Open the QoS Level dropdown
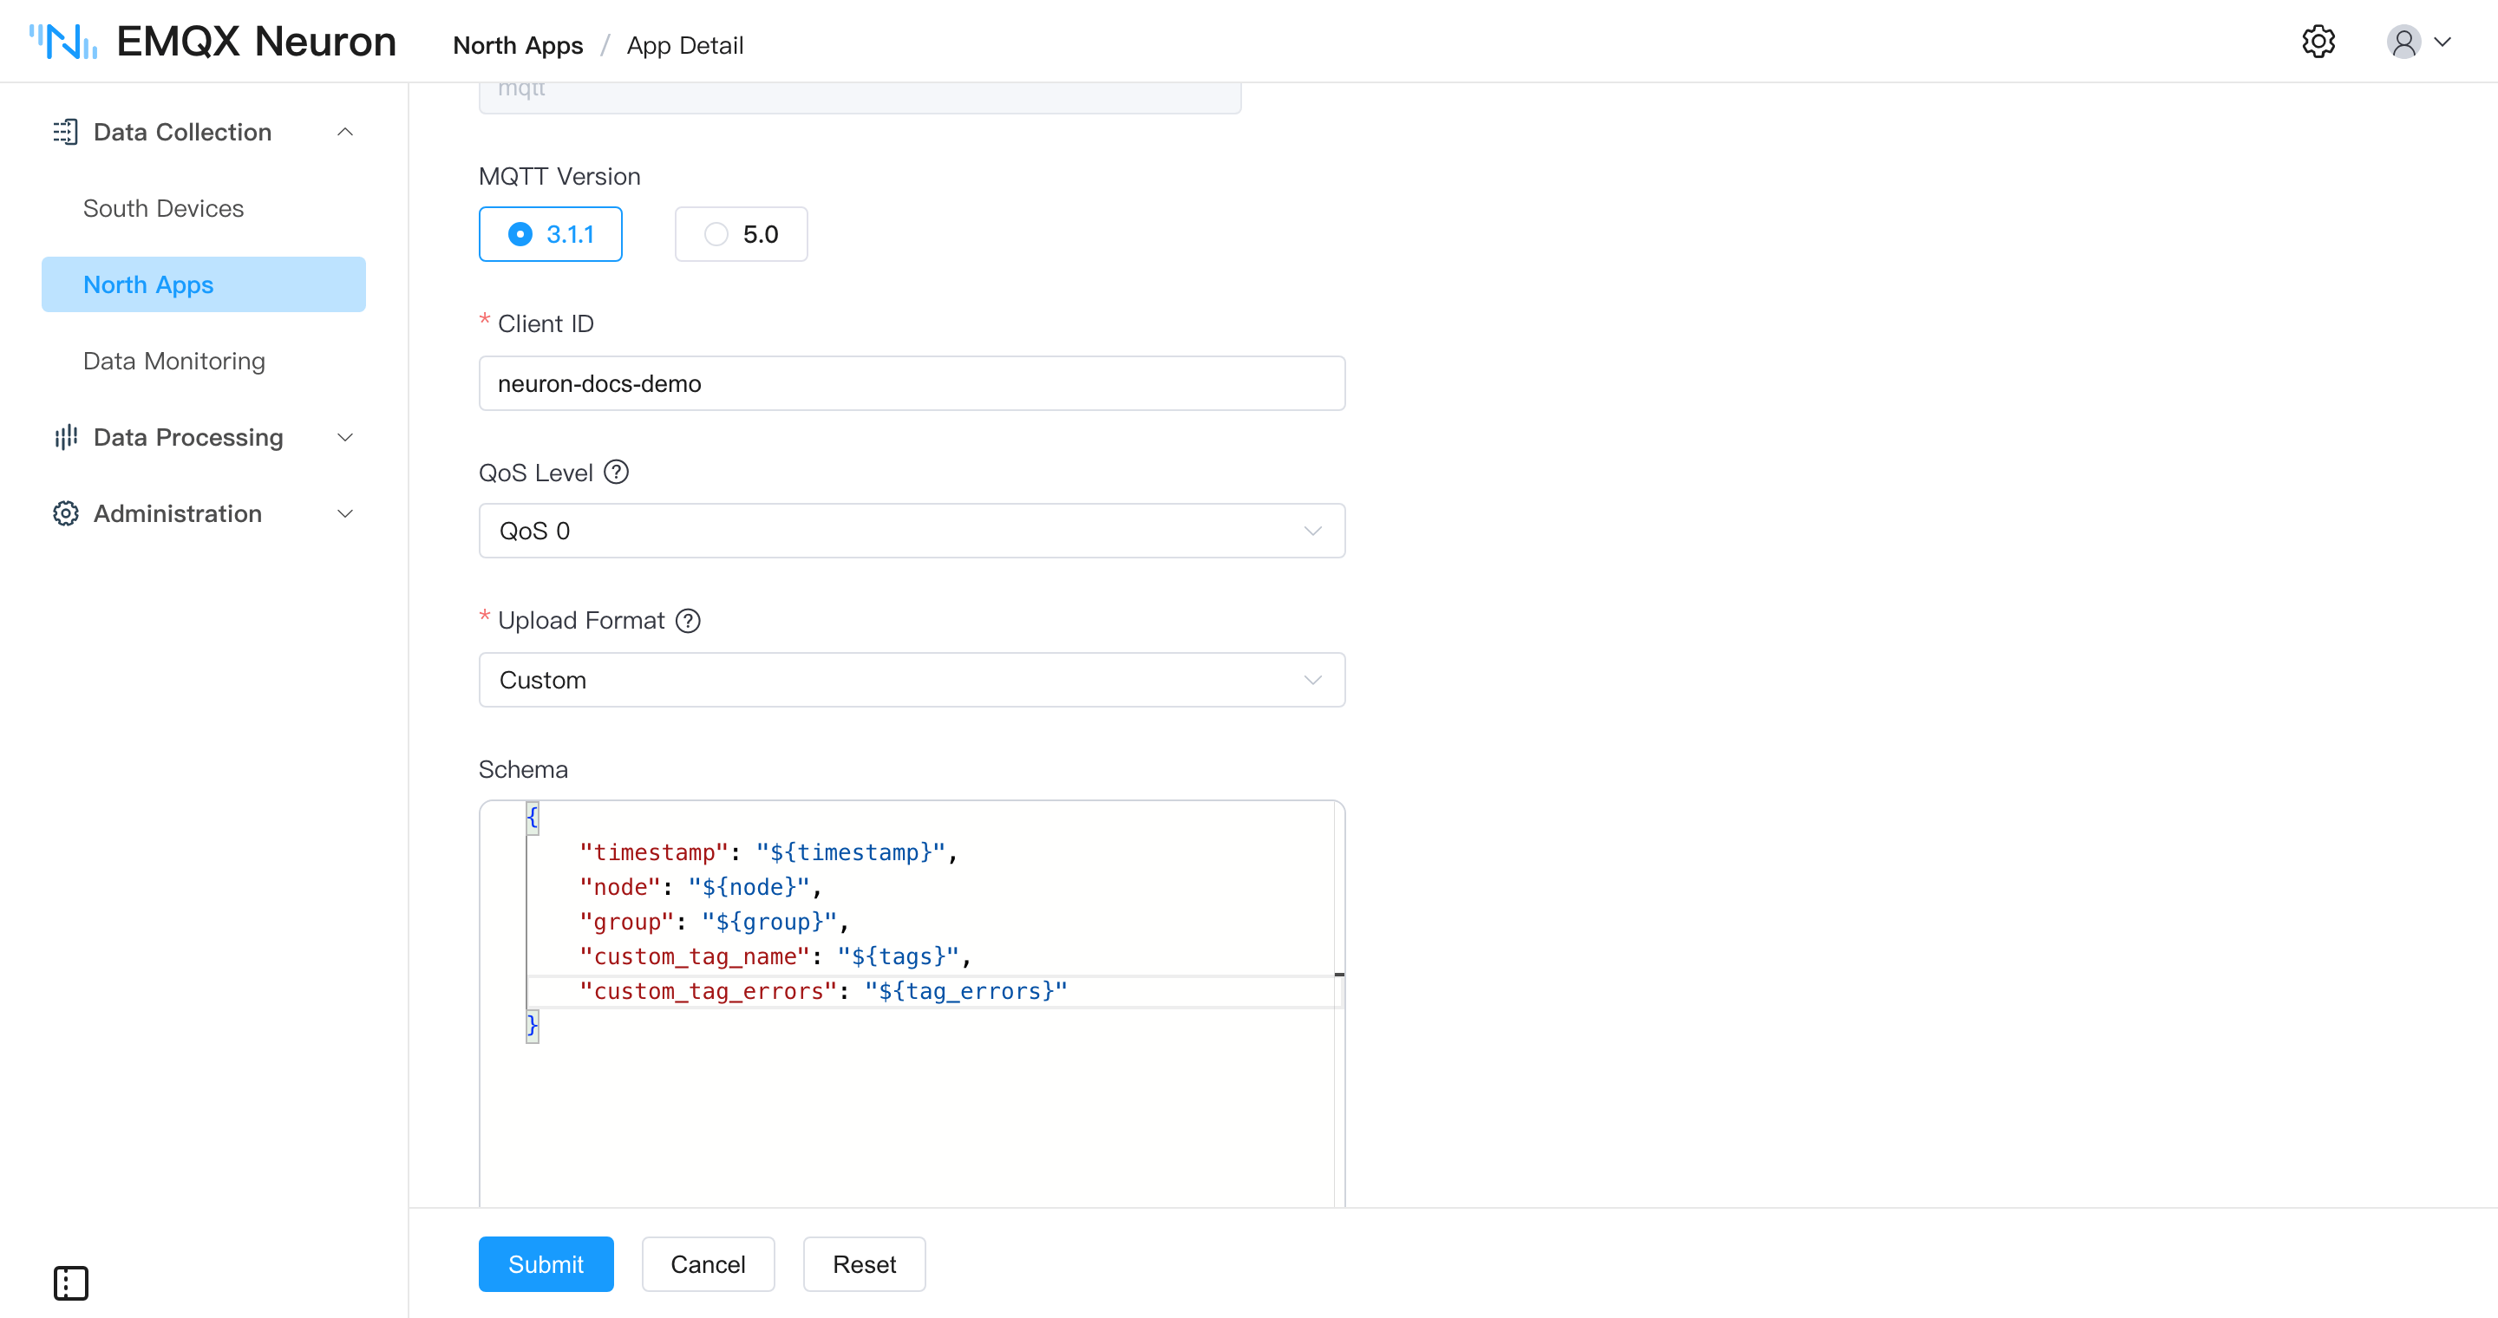The width and height of the screenshot is (2498, 1318). tap(912, 530)
